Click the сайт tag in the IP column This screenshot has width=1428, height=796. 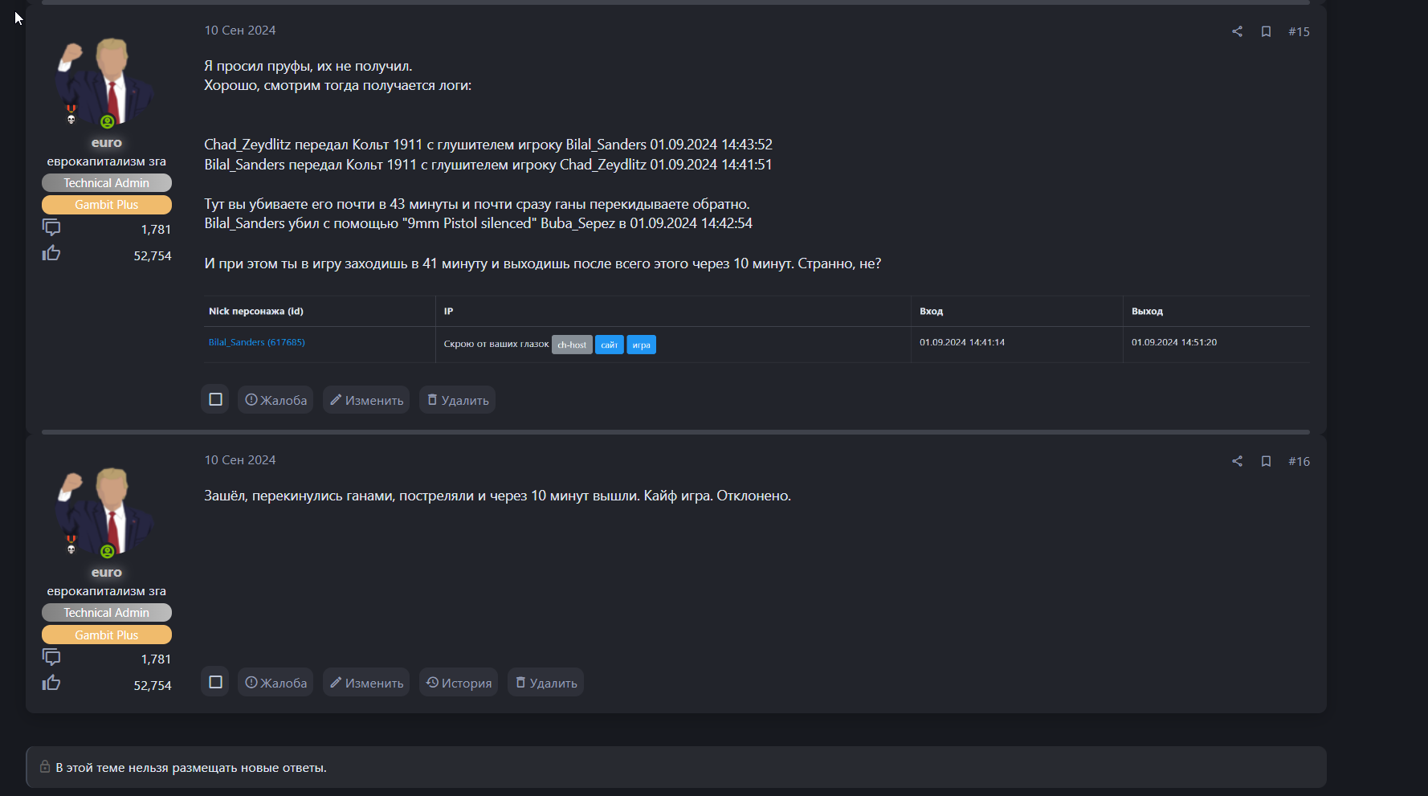(x=609, y=345)
